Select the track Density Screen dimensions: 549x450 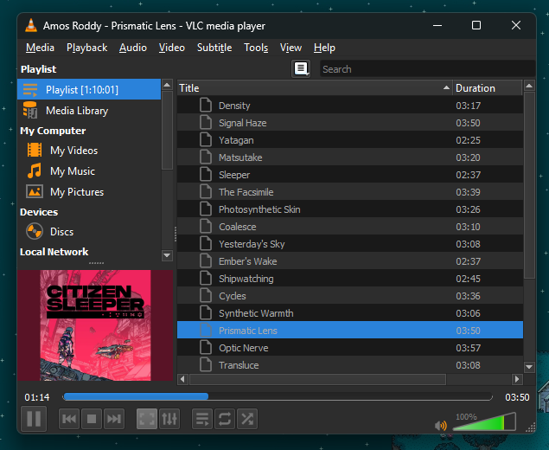pyautogui.click(x=350, y=106)
